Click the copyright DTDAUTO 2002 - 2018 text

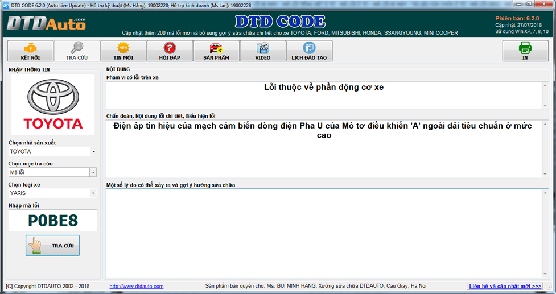pyautogui.click(x=48, y=286)
